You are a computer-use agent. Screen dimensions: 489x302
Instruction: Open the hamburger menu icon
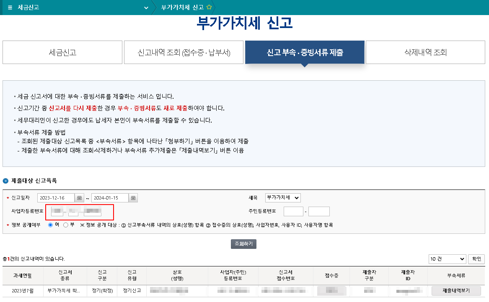[x=10, y=8]
